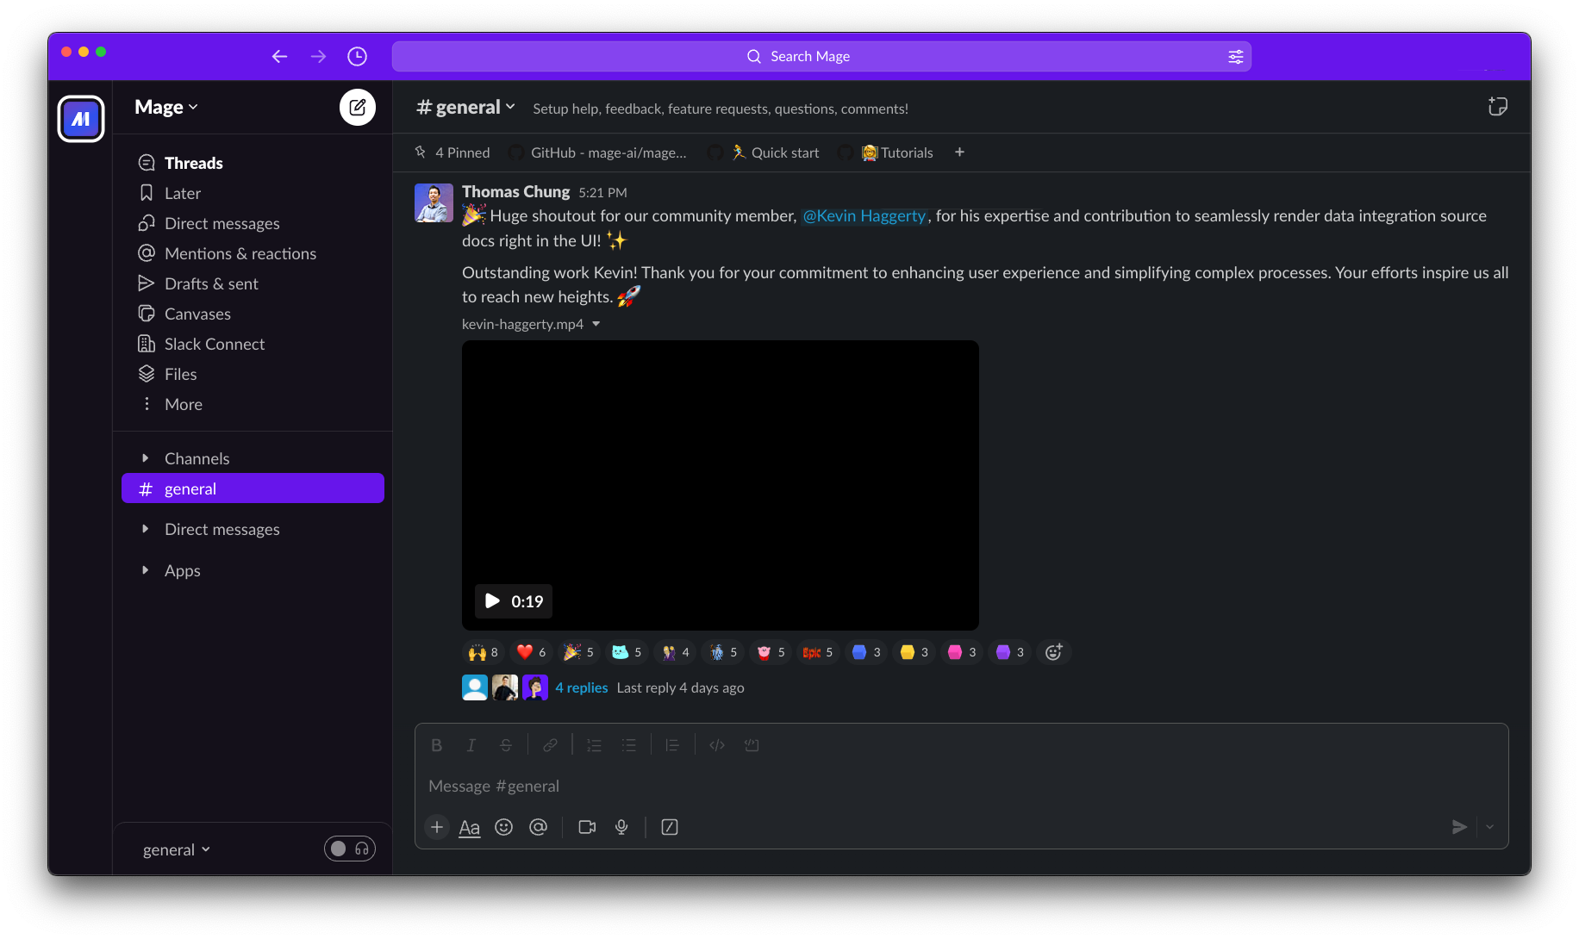
Task: Open the Quick start bookmark
Action: pyautogui.click(x=763, y=152)
